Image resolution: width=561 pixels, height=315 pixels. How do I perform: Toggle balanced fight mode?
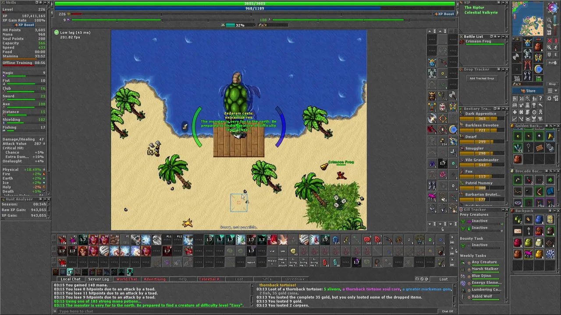[550, 47]
